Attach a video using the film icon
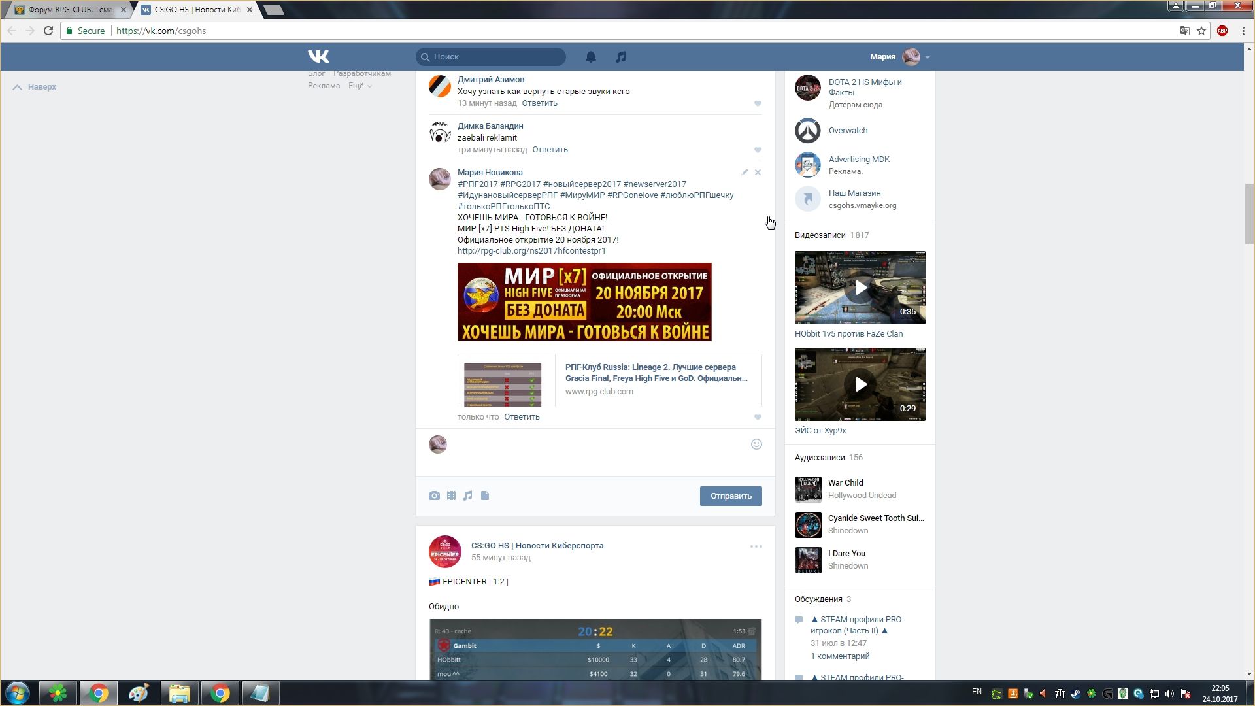The image size is (1255, 706). click(x=451, y=496)
